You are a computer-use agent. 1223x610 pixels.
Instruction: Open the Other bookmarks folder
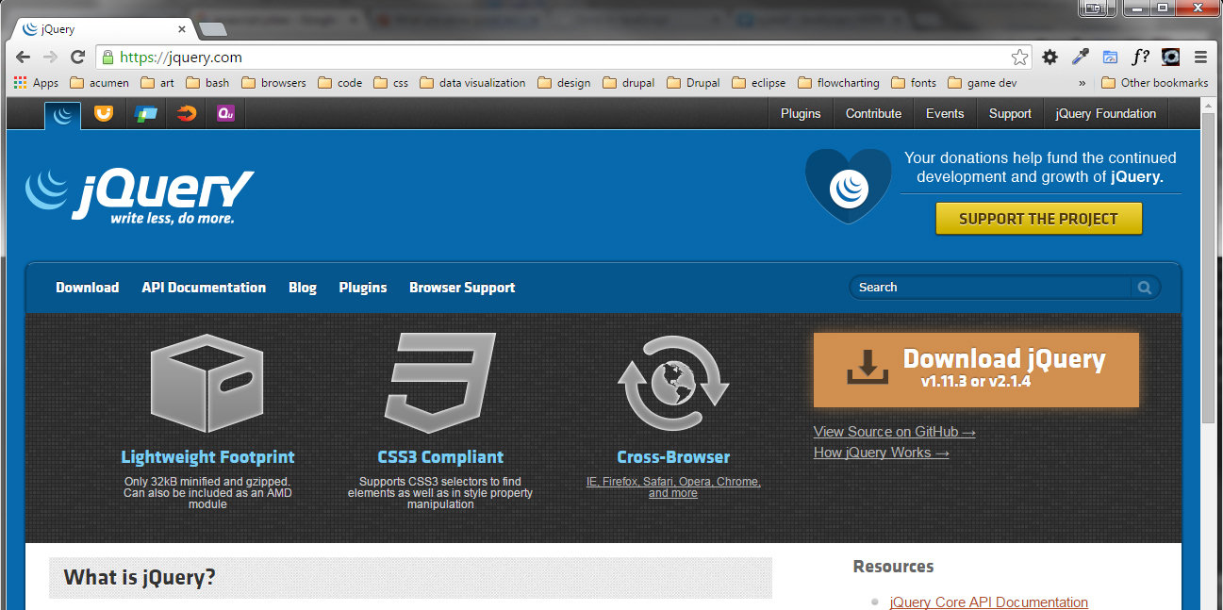(x=1154, y=83)
